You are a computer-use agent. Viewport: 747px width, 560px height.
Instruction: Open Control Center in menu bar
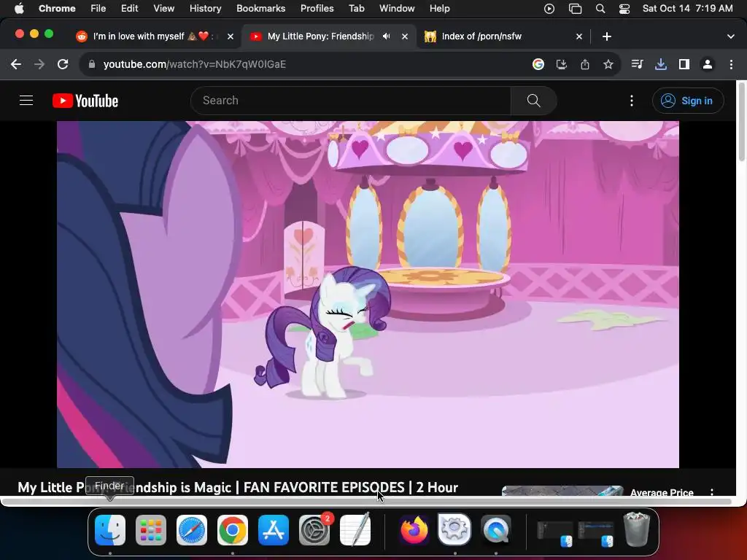click(x=624, y=8)
